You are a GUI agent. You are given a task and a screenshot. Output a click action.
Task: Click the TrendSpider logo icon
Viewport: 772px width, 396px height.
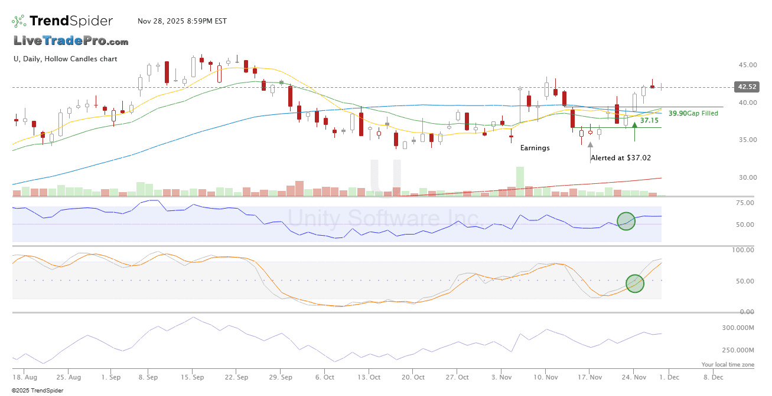[19, 21]
